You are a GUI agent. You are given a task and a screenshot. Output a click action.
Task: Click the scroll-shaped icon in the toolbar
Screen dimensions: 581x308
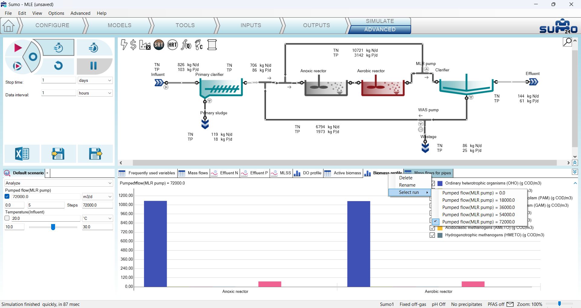click(x=212, y=45)
